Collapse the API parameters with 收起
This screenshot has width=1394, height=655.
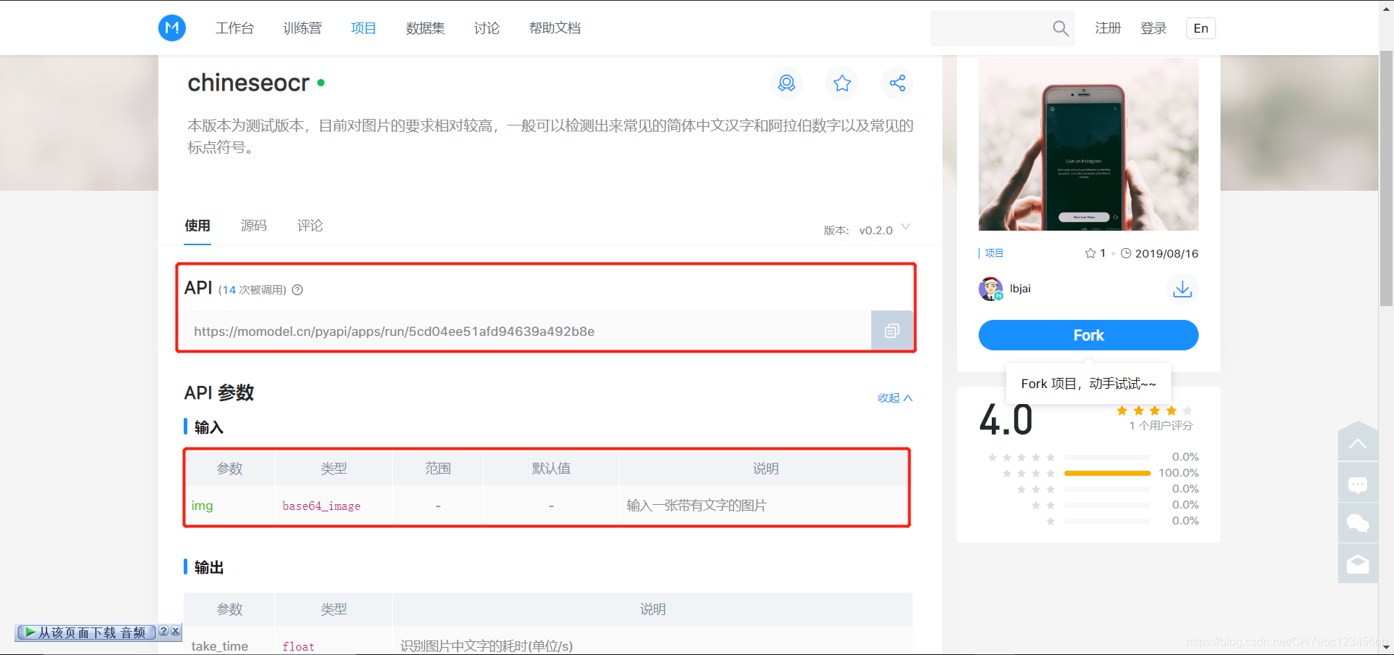click(x=894, y=397)
